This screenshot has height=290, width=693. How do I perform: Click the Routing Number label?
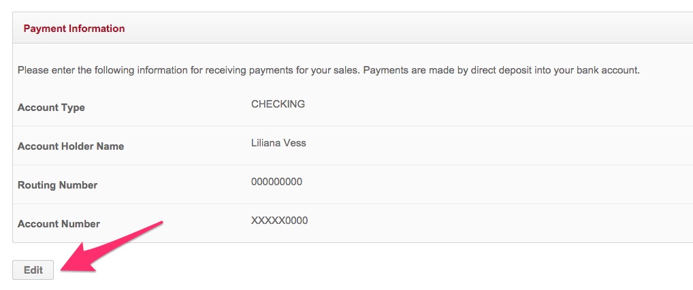57,185
